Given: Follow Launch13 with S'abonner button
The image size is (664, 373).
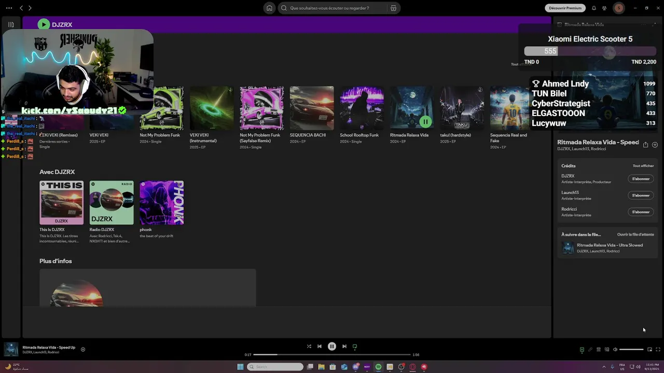Looking at the screenshot, I should 641,195.
